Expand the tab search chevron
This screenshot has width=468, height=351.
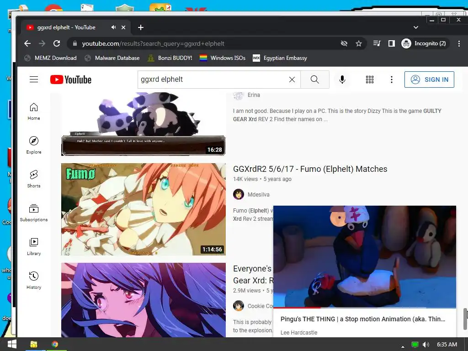click(416, 27)
